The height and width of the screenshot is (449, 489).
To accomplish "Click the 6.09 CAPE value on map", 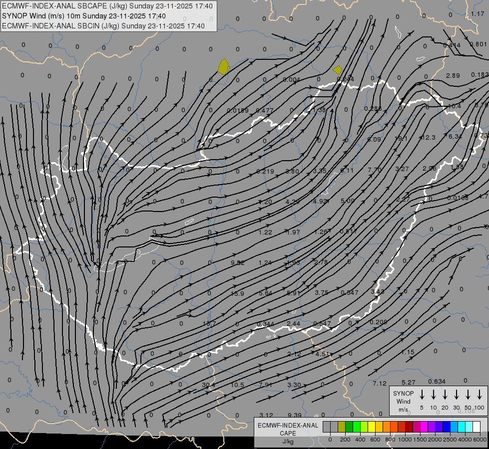I will (374, 140).
